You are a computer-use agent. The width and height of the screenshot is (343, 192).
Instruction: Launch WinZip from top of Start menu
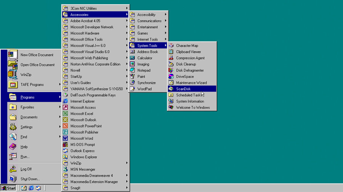pos(34,75)
